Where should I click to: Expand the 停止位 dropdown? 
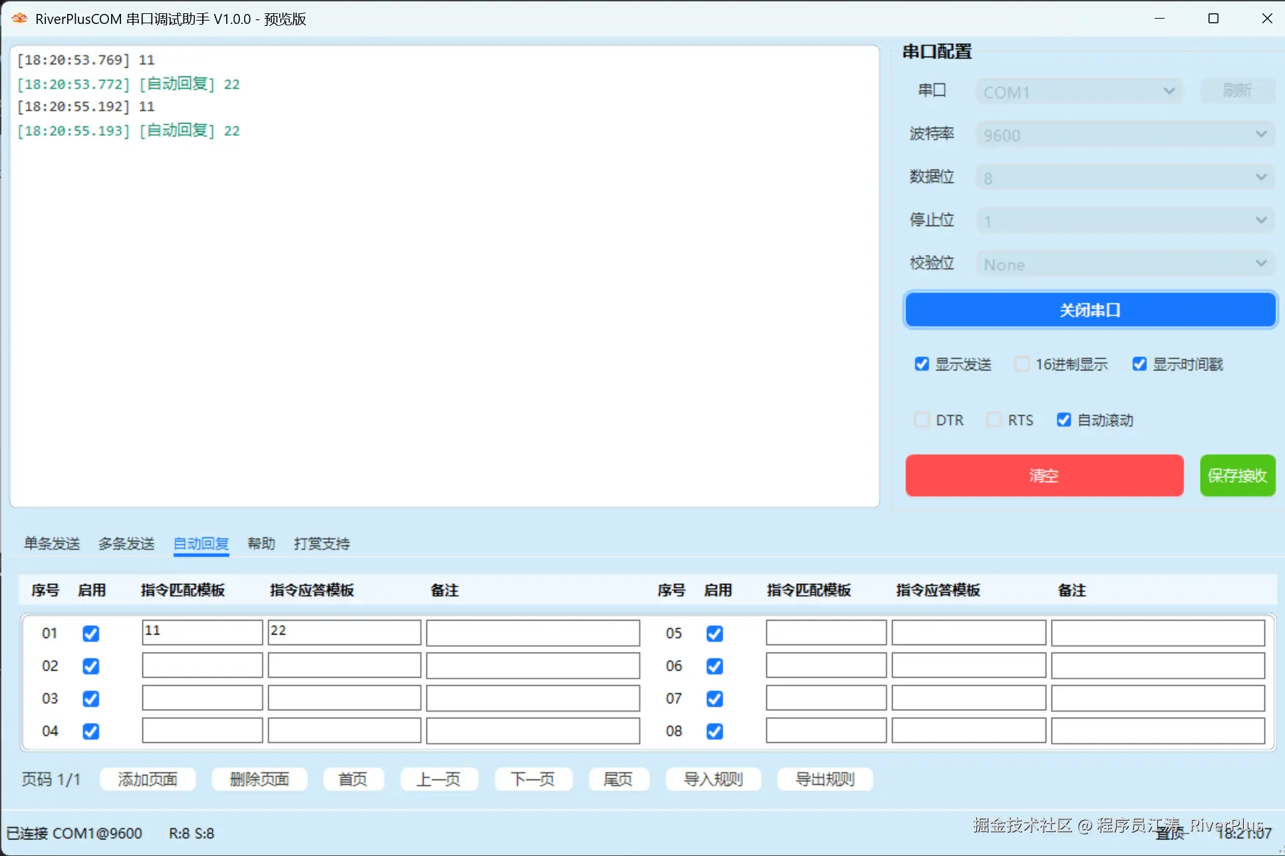1125,220
